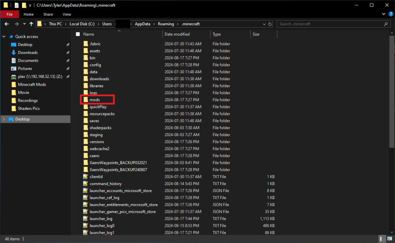Click the Downloads icon in Quick access
395x243 pixels.
click(x=14, y=52)
